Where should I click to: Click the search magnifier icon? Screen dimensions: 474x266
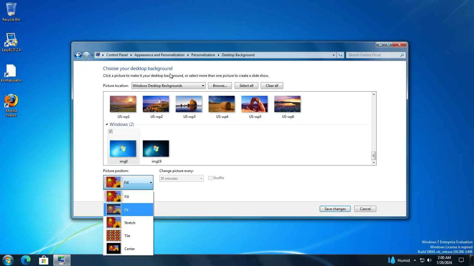pos(402,55)
